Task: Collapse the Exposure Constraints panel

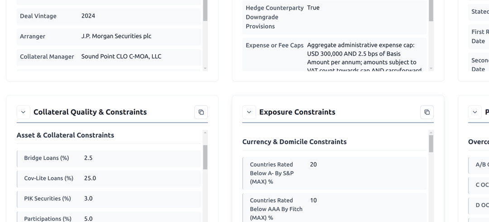Action: [x=249, y=112]
